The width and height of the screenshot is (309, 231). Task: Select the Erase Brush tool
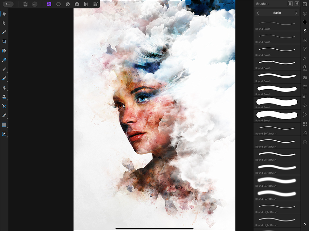point(4,78)
